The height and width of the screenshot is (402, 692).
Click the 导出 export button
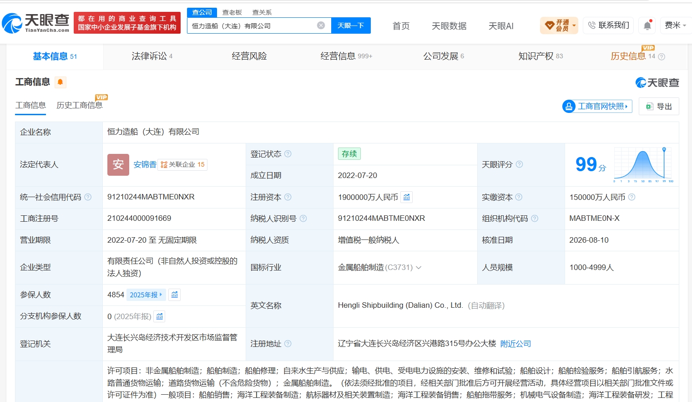click(659, 106)
